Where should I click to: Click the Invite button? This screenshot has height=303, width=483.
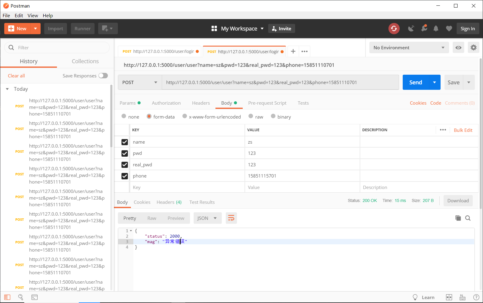[281, 28]
